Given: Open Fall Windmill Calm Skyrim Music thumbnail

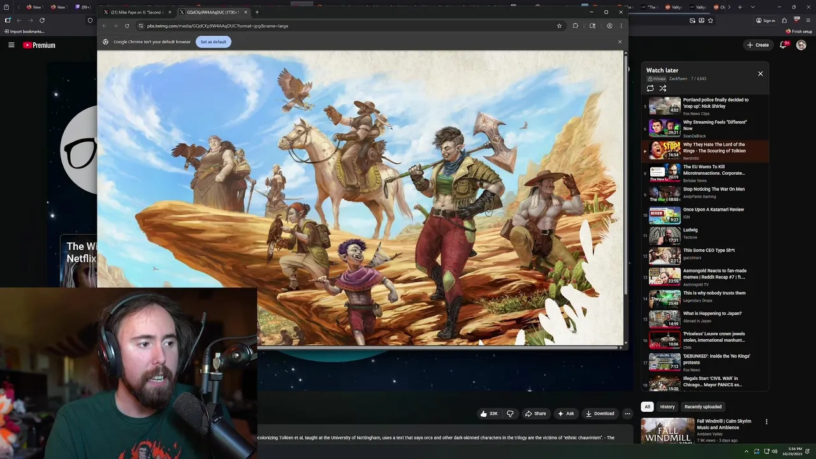Looking at the screenshot, I should click(667, 431).
